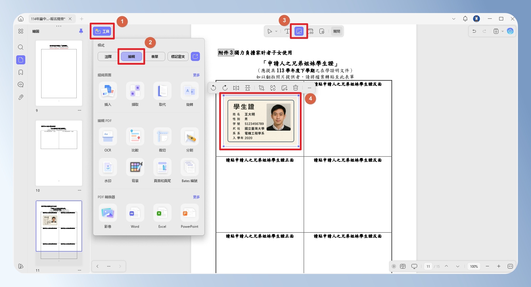Open the save options dropdown arrow
531x287 pixels.
tap(503, 31)
